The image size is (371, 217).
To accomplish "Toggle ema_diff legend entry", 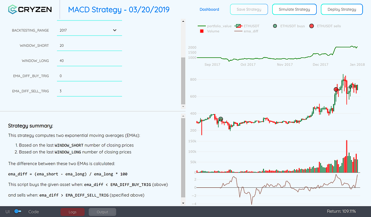I will pyautogui.click(x=246, y=31).
